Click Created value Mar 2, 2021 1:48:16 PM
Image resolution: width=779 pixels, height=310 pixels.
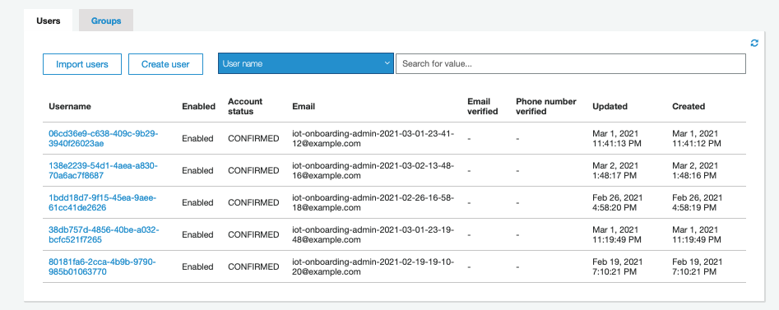(x=695, y=170)
